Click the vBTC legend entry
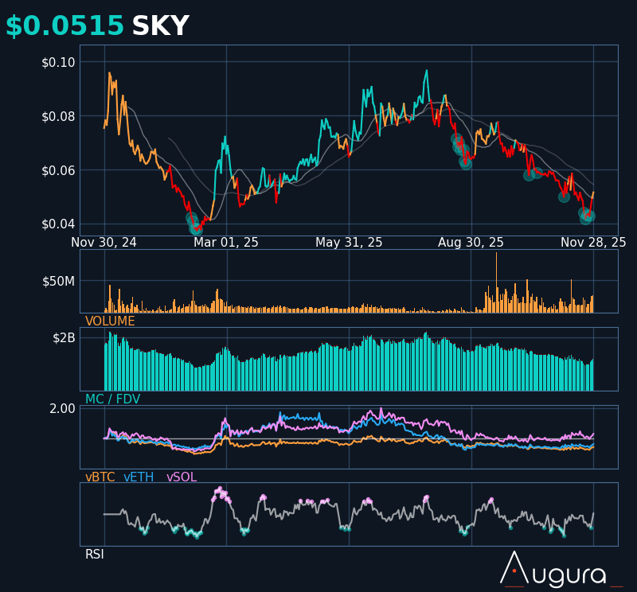This screenshot has width=637, height=592. [100, 477]
